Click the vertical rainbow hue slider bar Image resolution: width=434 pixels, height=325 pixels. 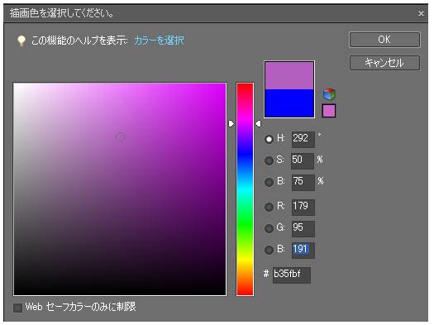point(245,189)
